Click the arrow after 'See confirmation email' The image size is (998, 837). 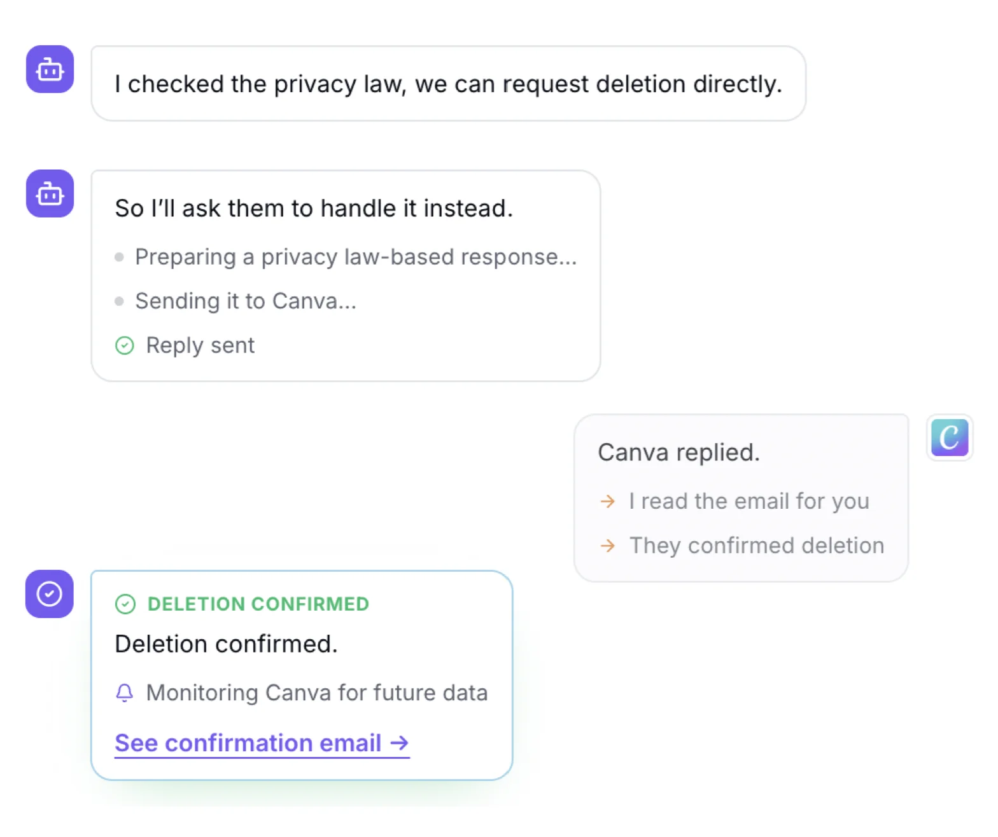(399, 743)
